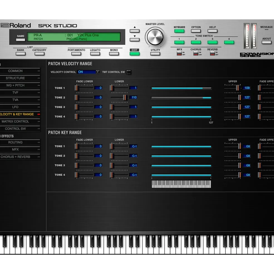Enable the TMT CONTROL SW checkbox

(129, 72)
